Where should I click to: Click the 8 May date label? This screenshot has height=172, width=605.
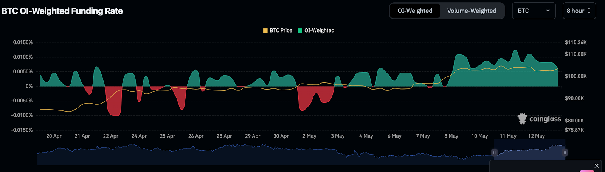(x=451, y=136)
